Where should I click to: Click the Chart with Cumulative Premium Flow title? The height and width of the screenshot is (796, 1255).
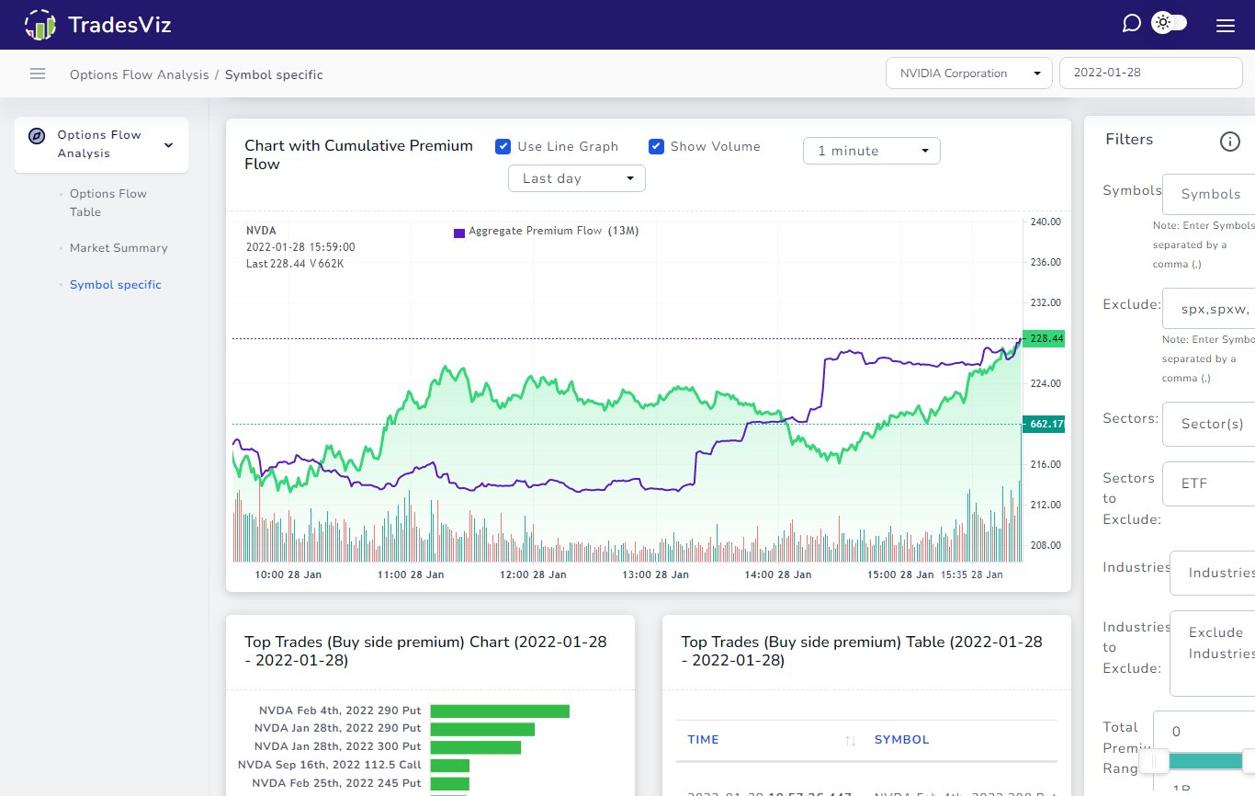click(x=358, y=154)
